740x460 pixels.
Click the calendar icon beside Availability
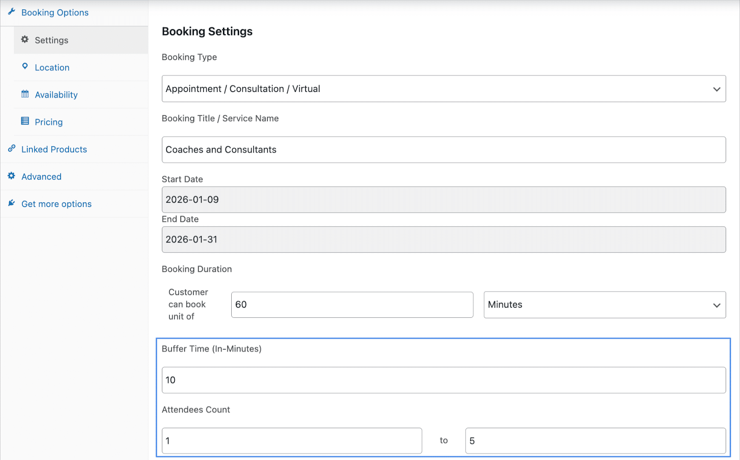click(x=25, y=94)
